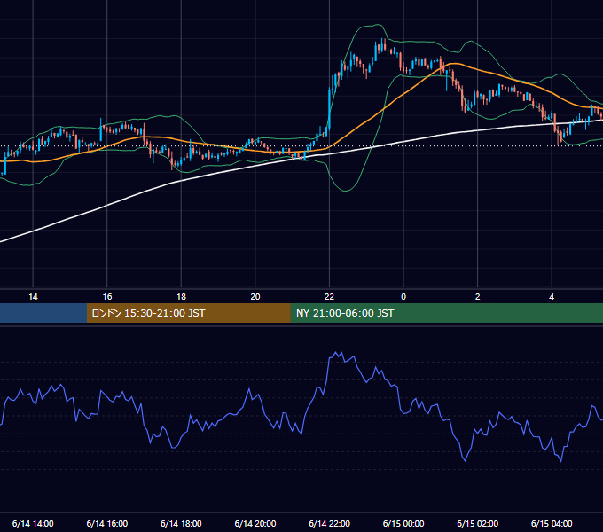Click the ロンドン 15:30-21:00 JST session bar
The height and width of the screenshot is (532, 603).
pyautogui.click(x=188, y=313)
